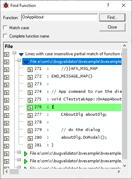Image resolution: width=132 pixels, height=179 pixels.
Task: Enable the Complete function name checkbox
Action: [x=5, y=36]
